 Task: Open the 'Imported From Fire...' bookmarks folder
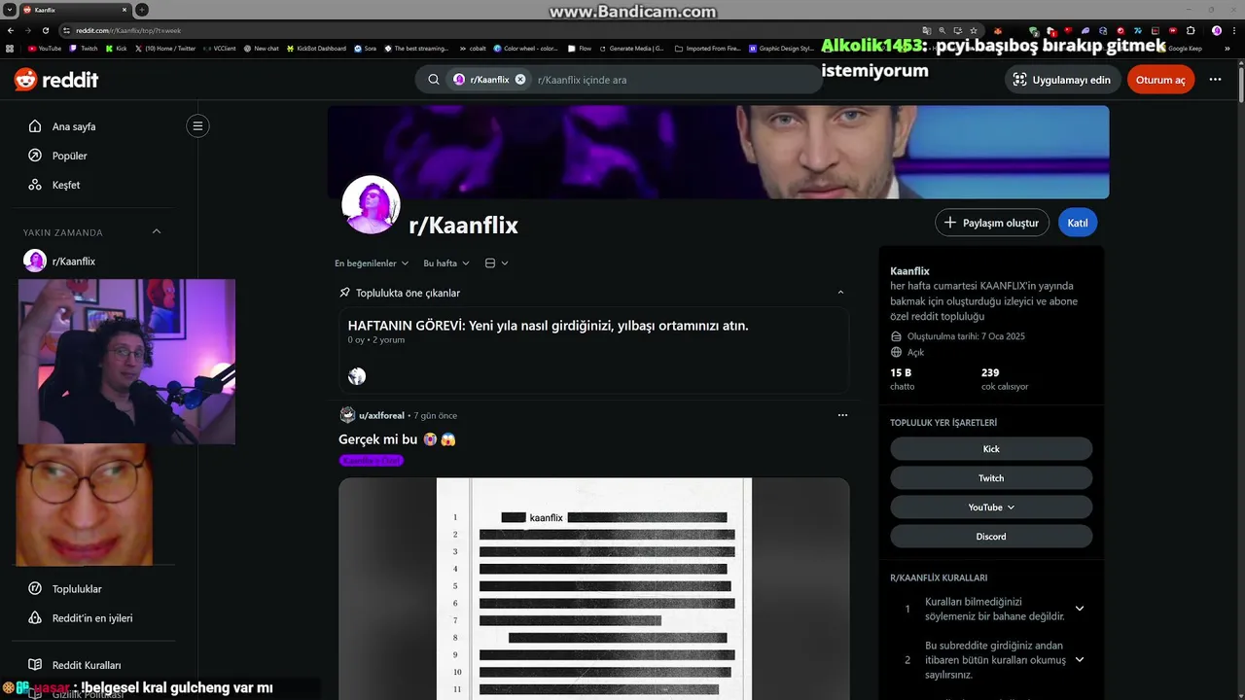pyautogui.click(x=708, y=48)
